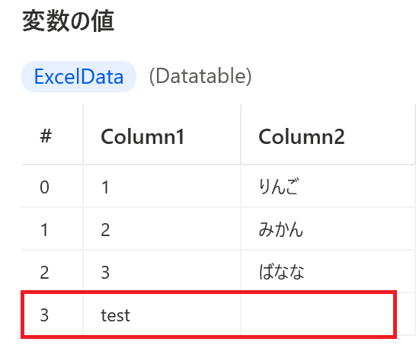Click divider between Column1 and Column2 headers

coord(241,135)
